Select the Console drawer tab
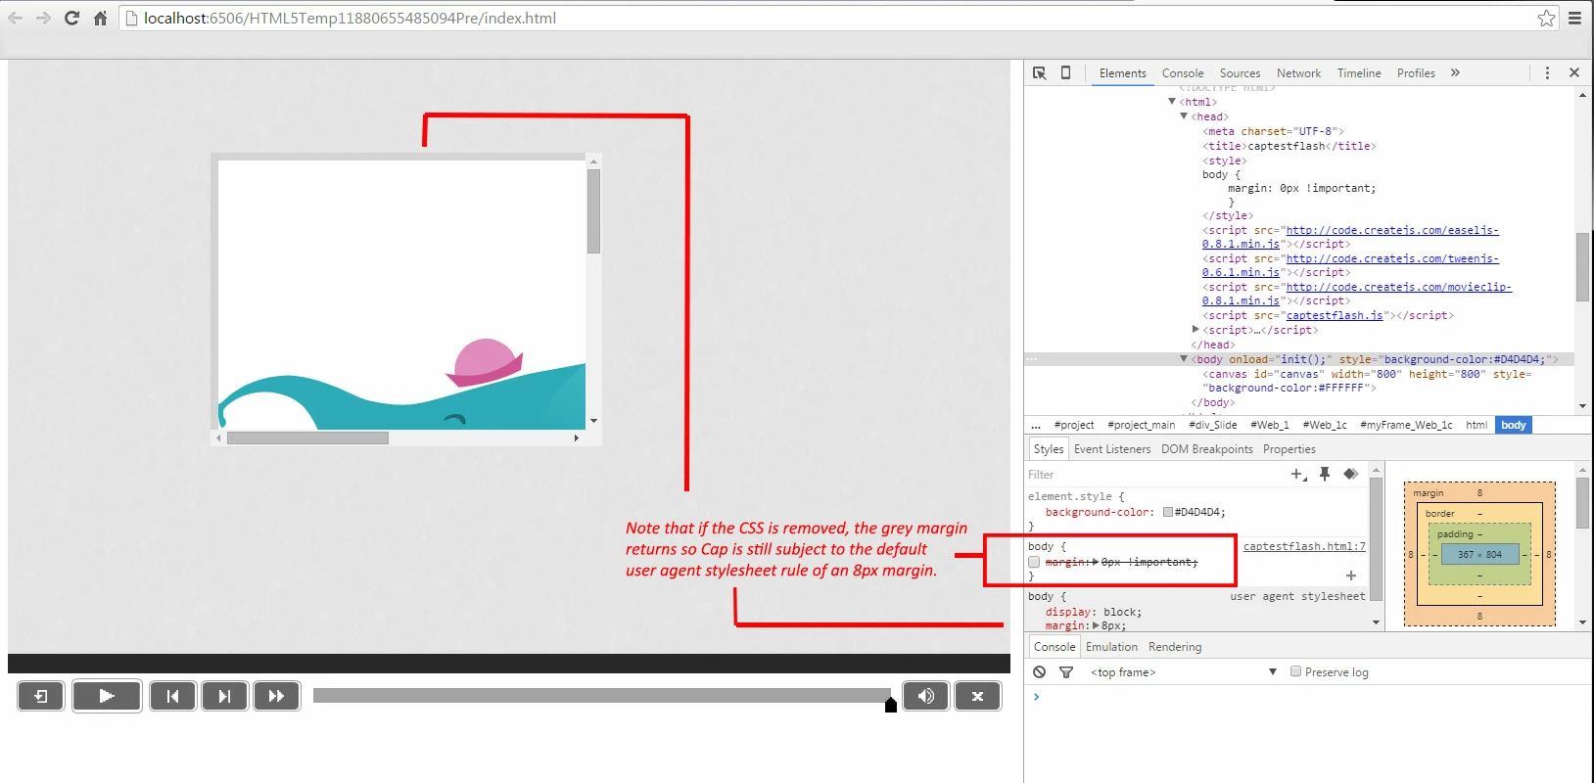 click(1055, 647)
